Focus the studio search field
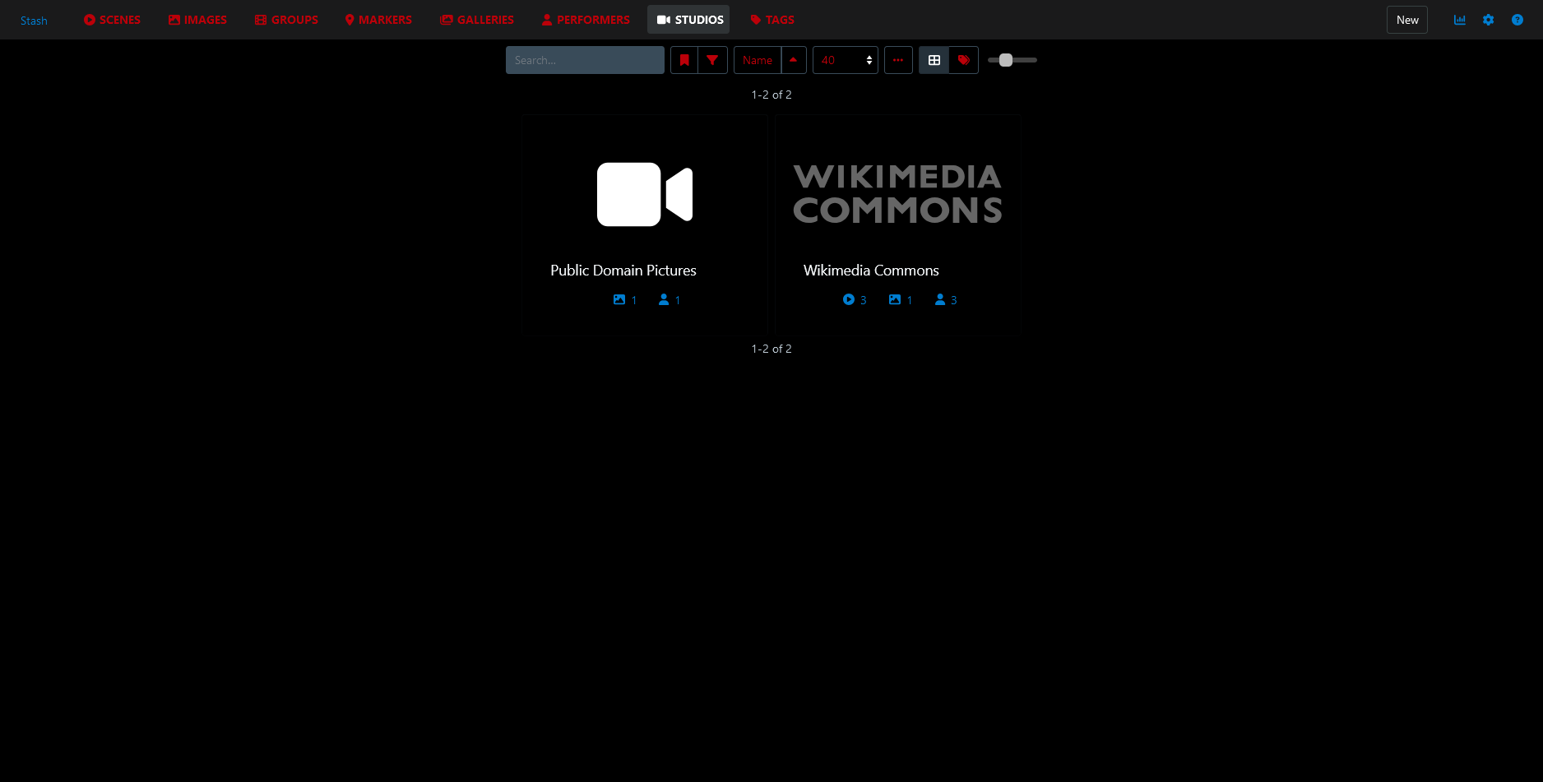This screenshot has width=1543, height=782. (585, 60)
